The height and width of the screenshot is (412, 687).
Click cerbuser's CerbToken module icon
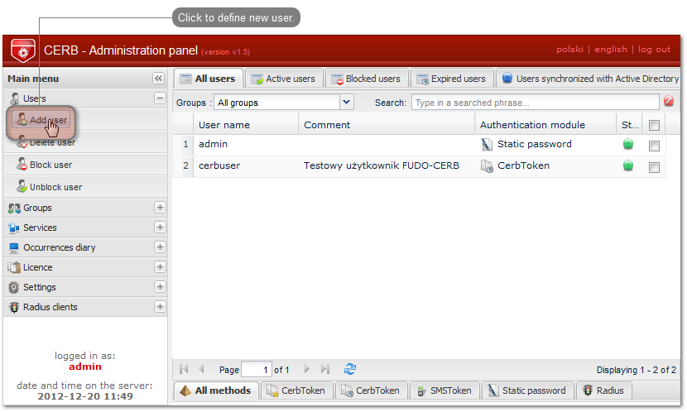coord(487,166)
